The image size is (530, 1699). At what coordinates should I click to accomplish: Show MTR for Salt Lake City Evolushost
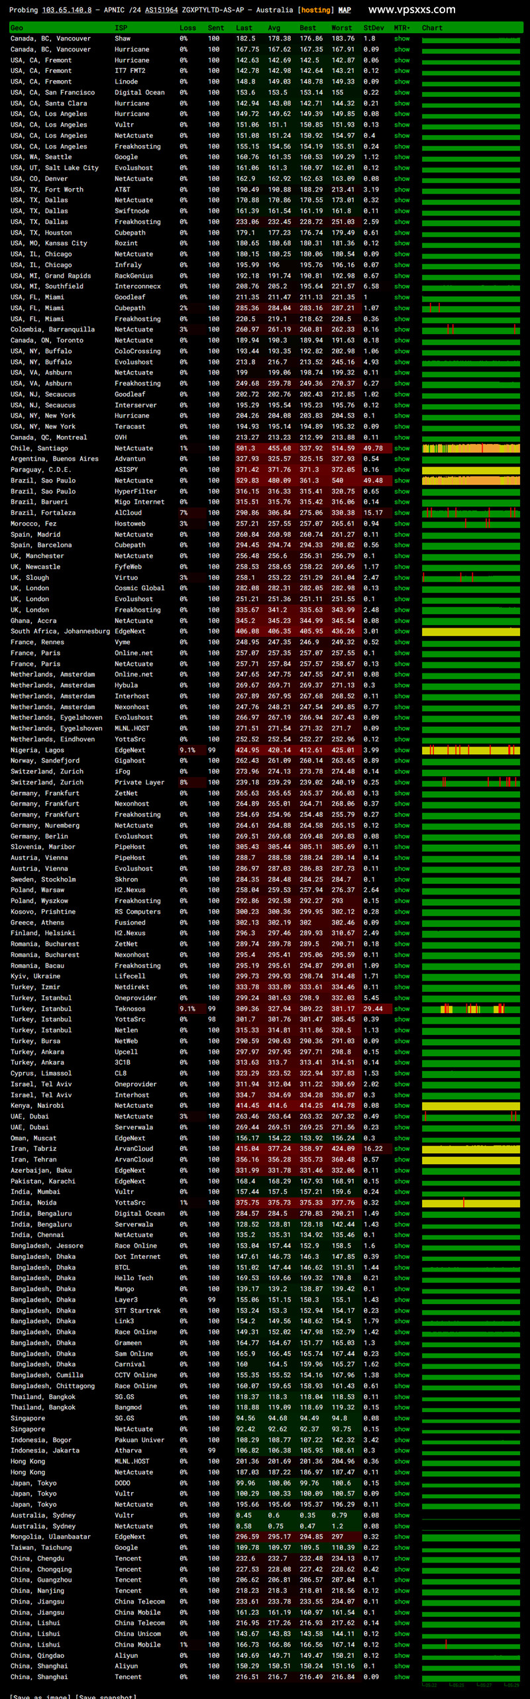[x=401, y=168]
